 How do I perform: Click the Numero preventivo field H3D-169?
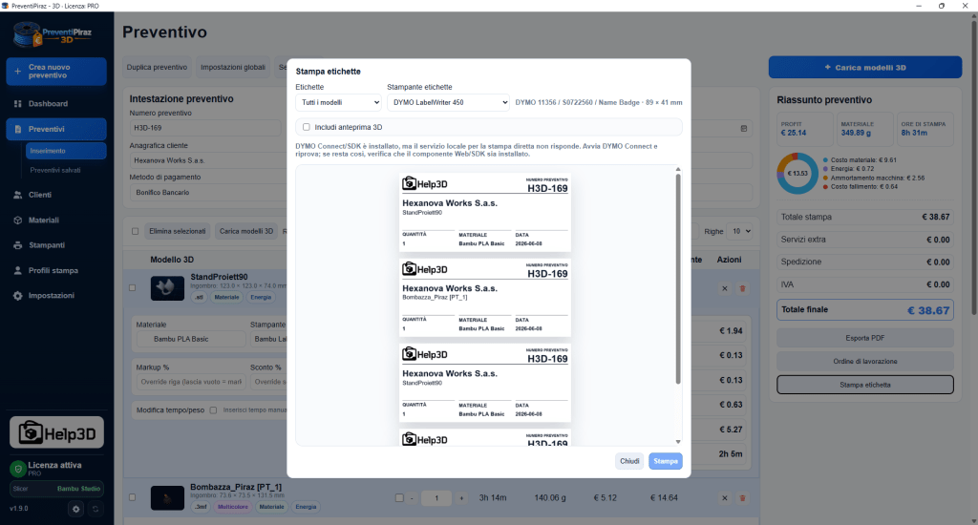pos(207,128)
